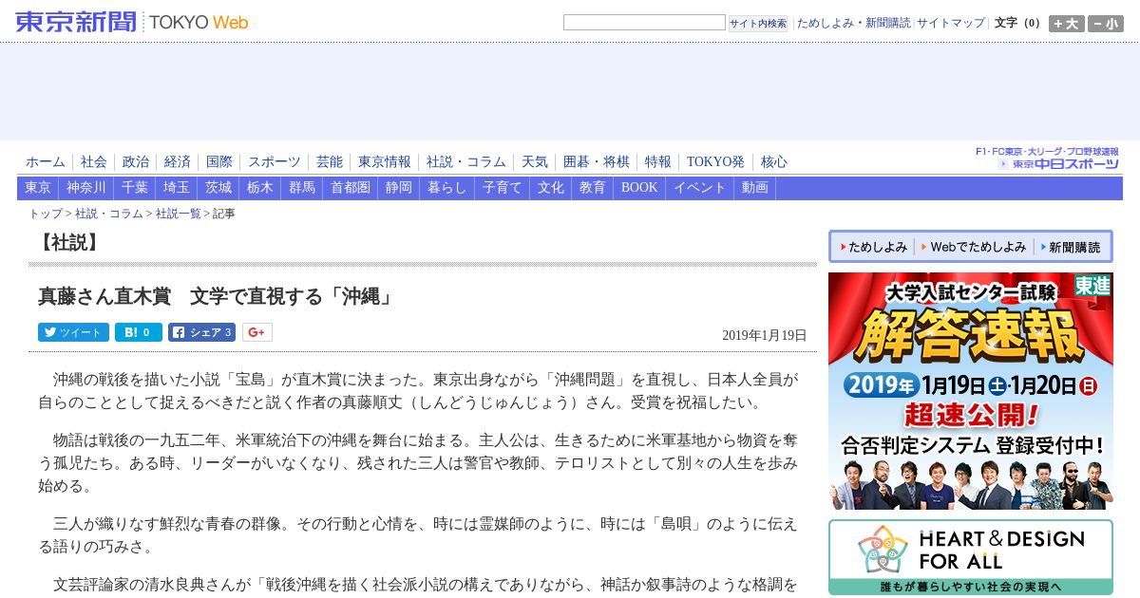Select the 首都圏 tab
Viewport: 1140px width, 598px height.
(351, 188)
